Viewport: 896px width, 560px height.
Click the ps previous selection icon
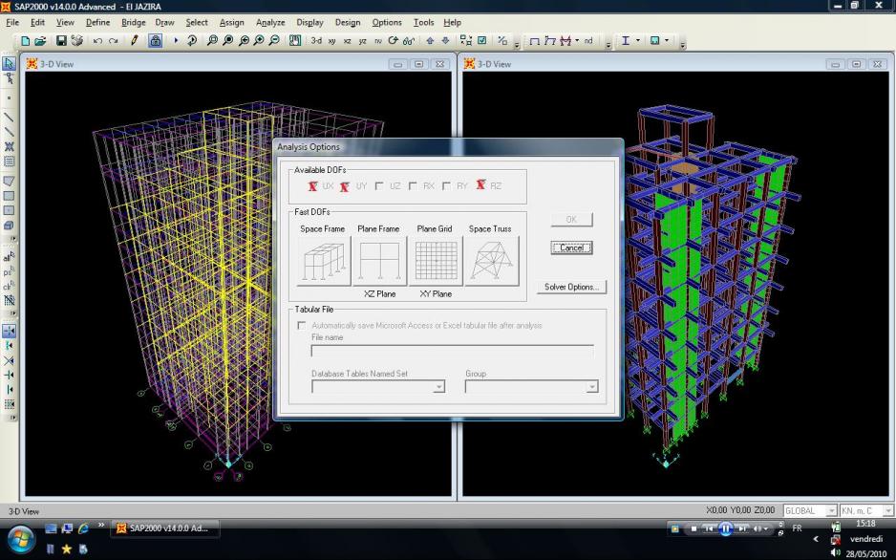9,271
